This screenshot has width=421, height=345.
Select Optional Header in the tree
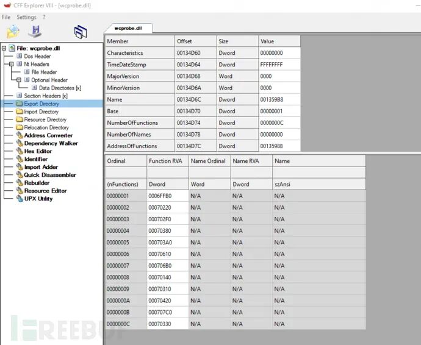click(49, 80)
